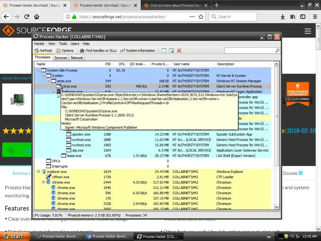Collapse the winlogon.exe tree node
This screenshot has height=241, width=321.
pyautogui.click(x=53, y=91)
